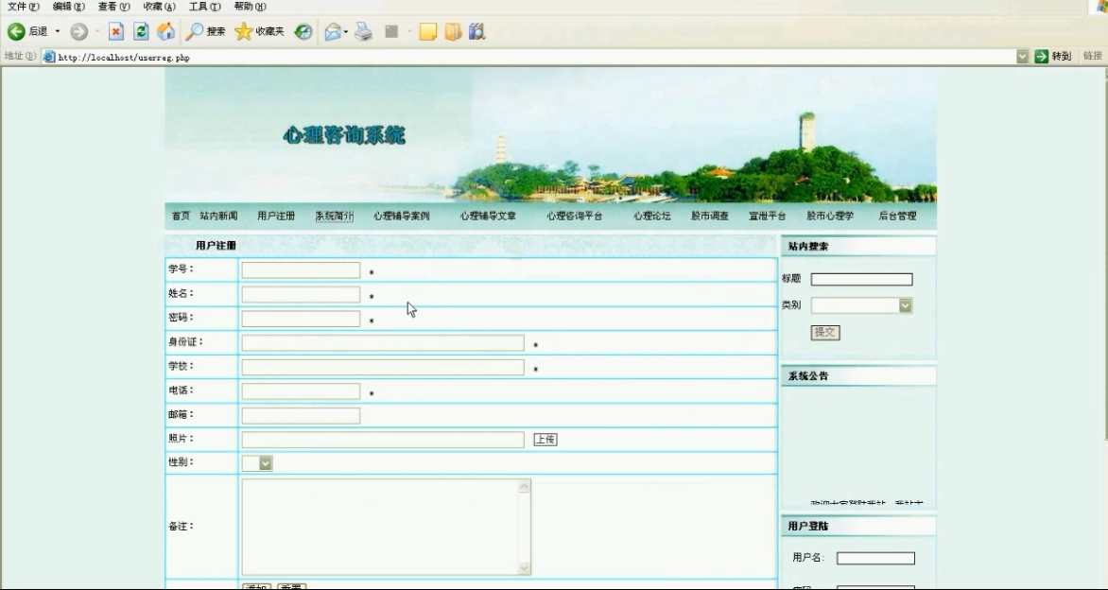Open Favorites star icon
Image resolution: width=1108 pixels, height=590 pixels.
[243, 31]
